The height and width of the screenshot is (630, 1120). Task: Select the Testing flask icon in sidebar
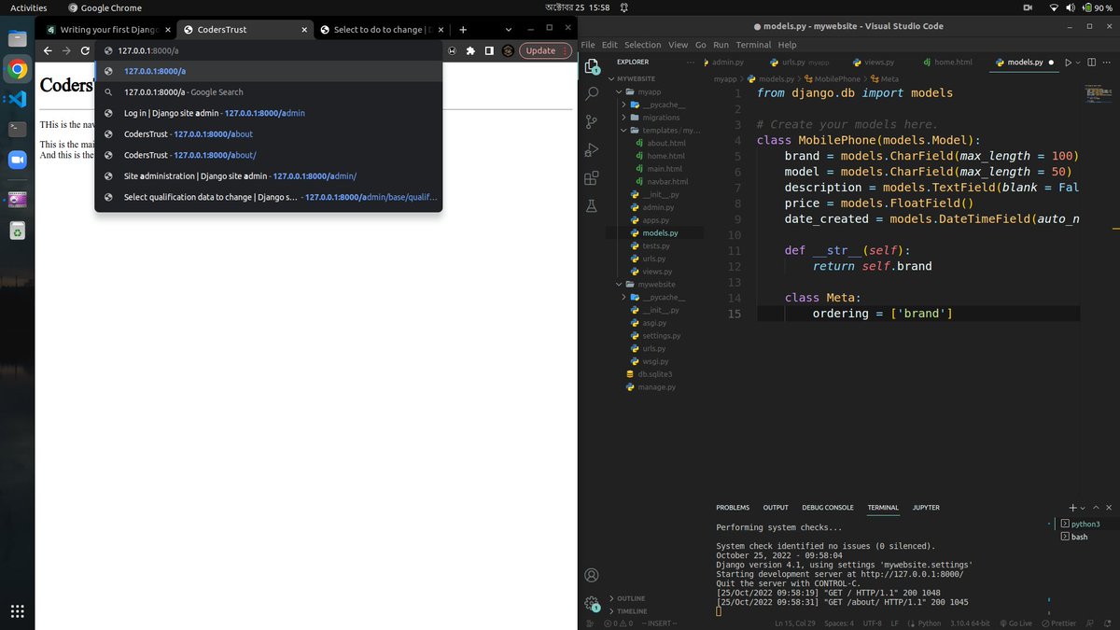click(x=591, y=205)
